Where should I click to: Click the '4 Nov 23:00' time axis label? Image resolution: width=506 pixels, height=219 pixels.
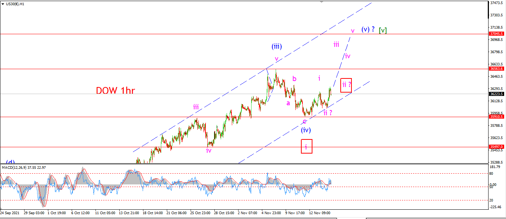coord(271,213)
